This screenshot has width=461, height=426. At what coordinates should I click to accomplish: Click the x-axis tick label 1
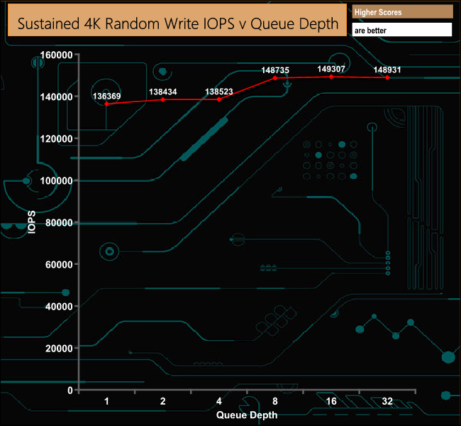click(106, 401)
